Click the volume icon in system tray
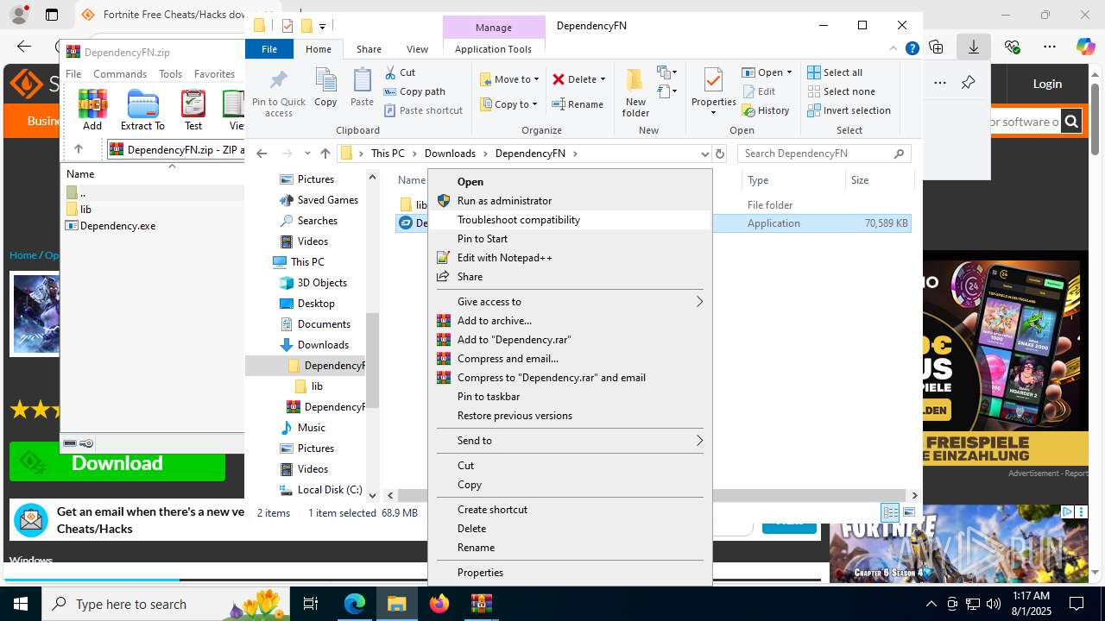1105x621 pixels. tap(993, 604)
